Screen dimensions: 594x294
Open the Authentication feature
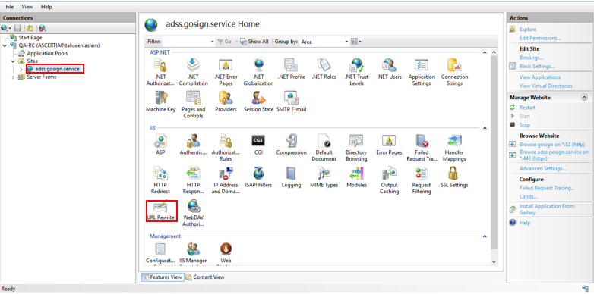point(193,145)
